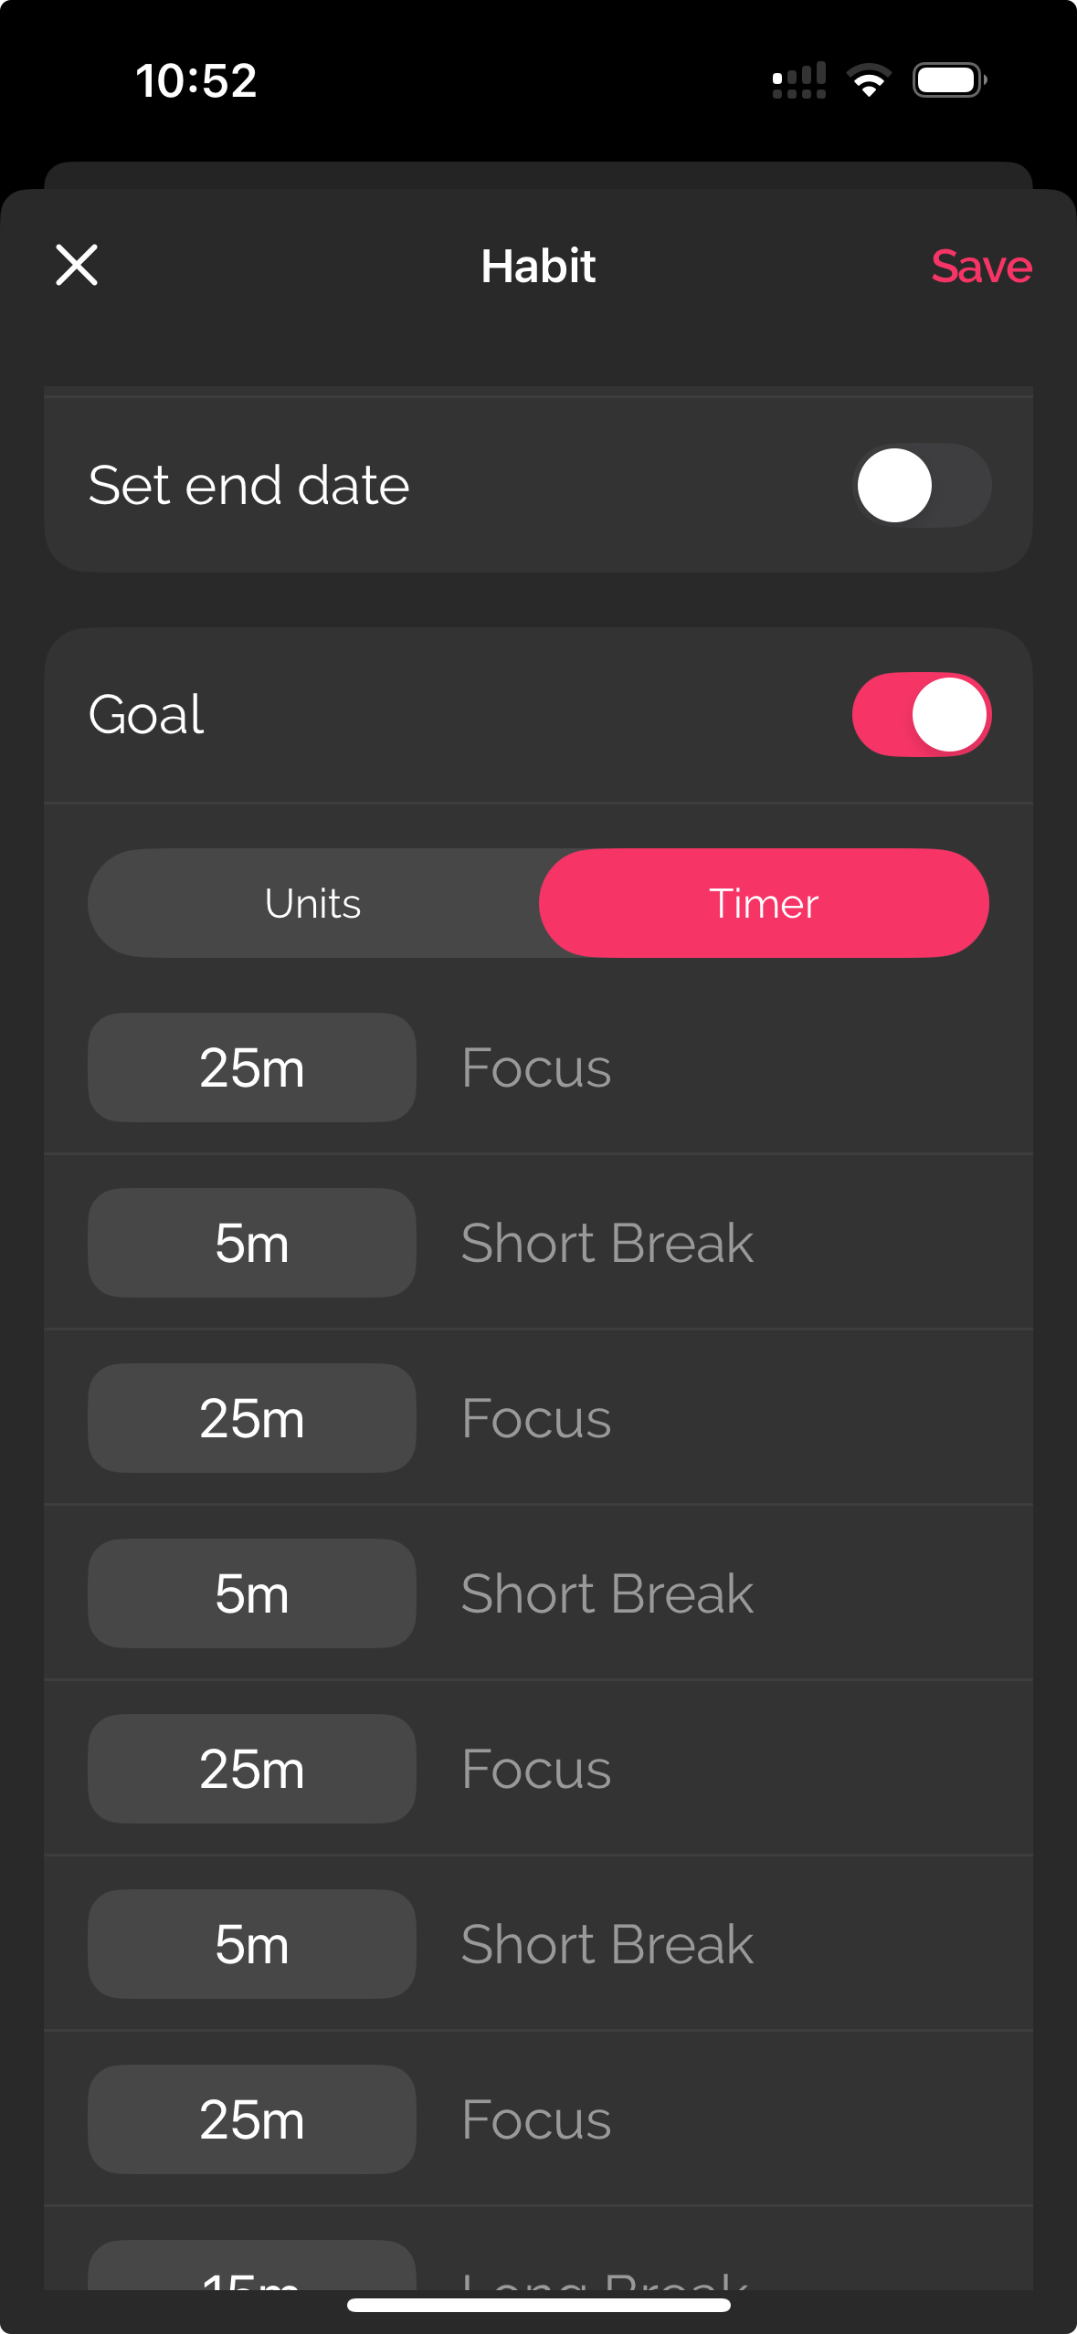Adjust the third Focus 25m duration
1077x2334 pixels.
[x=252, y=1769]
